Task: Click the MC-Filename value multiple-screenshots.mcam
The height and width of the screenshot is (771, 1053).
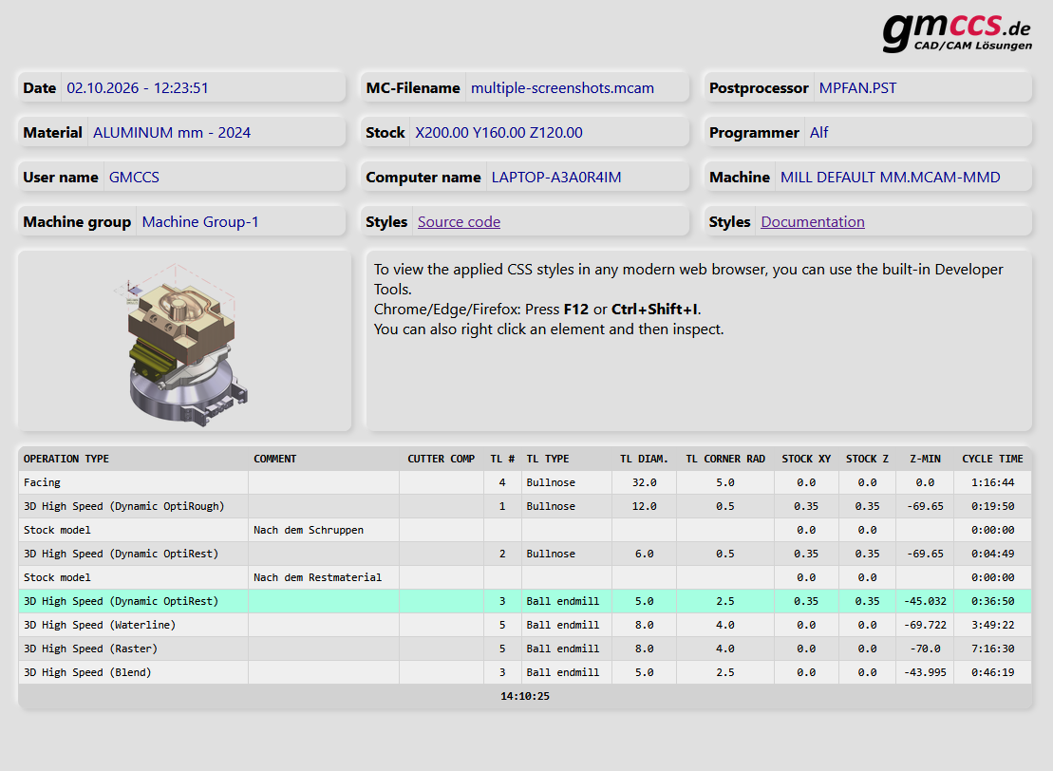Action: pos(562,88)
